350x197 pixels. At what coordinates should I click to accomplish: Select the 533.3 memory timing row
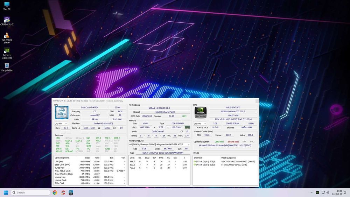coord(159,165)
